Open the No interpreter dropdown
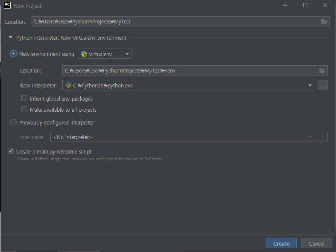The height and width of the screenshot is (252, 336). click(x=183, y=137)
